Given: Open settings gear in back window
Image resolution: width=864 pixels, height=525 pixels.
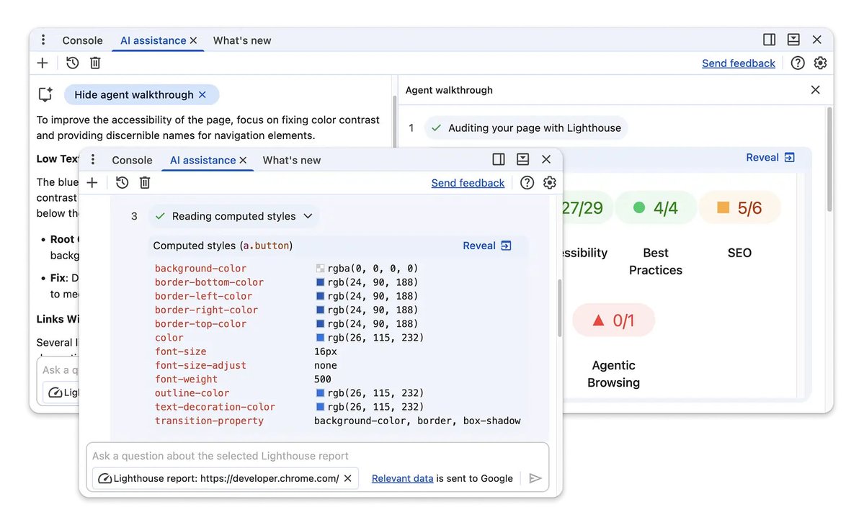Looking at the screenshot, I should [x=820, y=63].
